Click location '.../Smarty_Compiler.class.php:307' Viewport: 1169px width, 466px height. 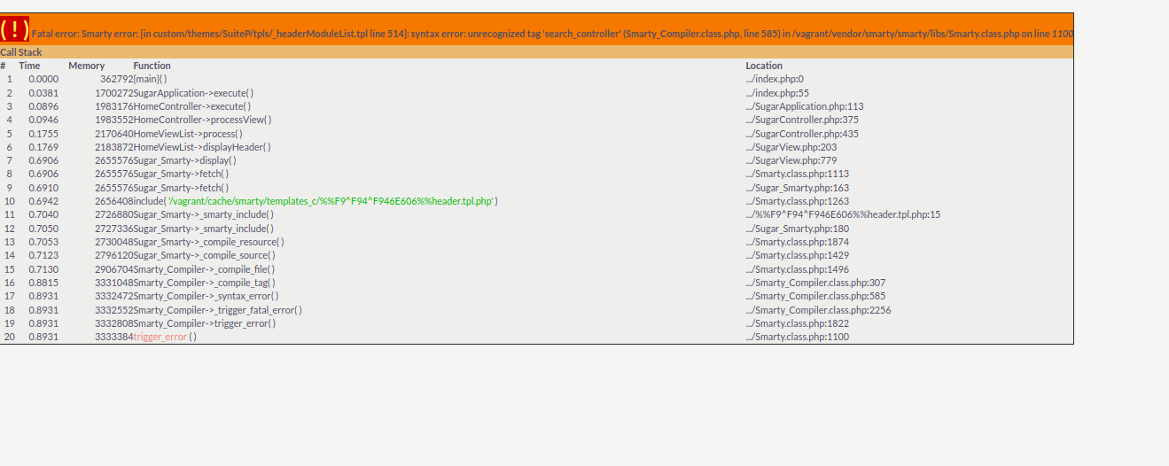pyautogui.click(x=815, y=283)
